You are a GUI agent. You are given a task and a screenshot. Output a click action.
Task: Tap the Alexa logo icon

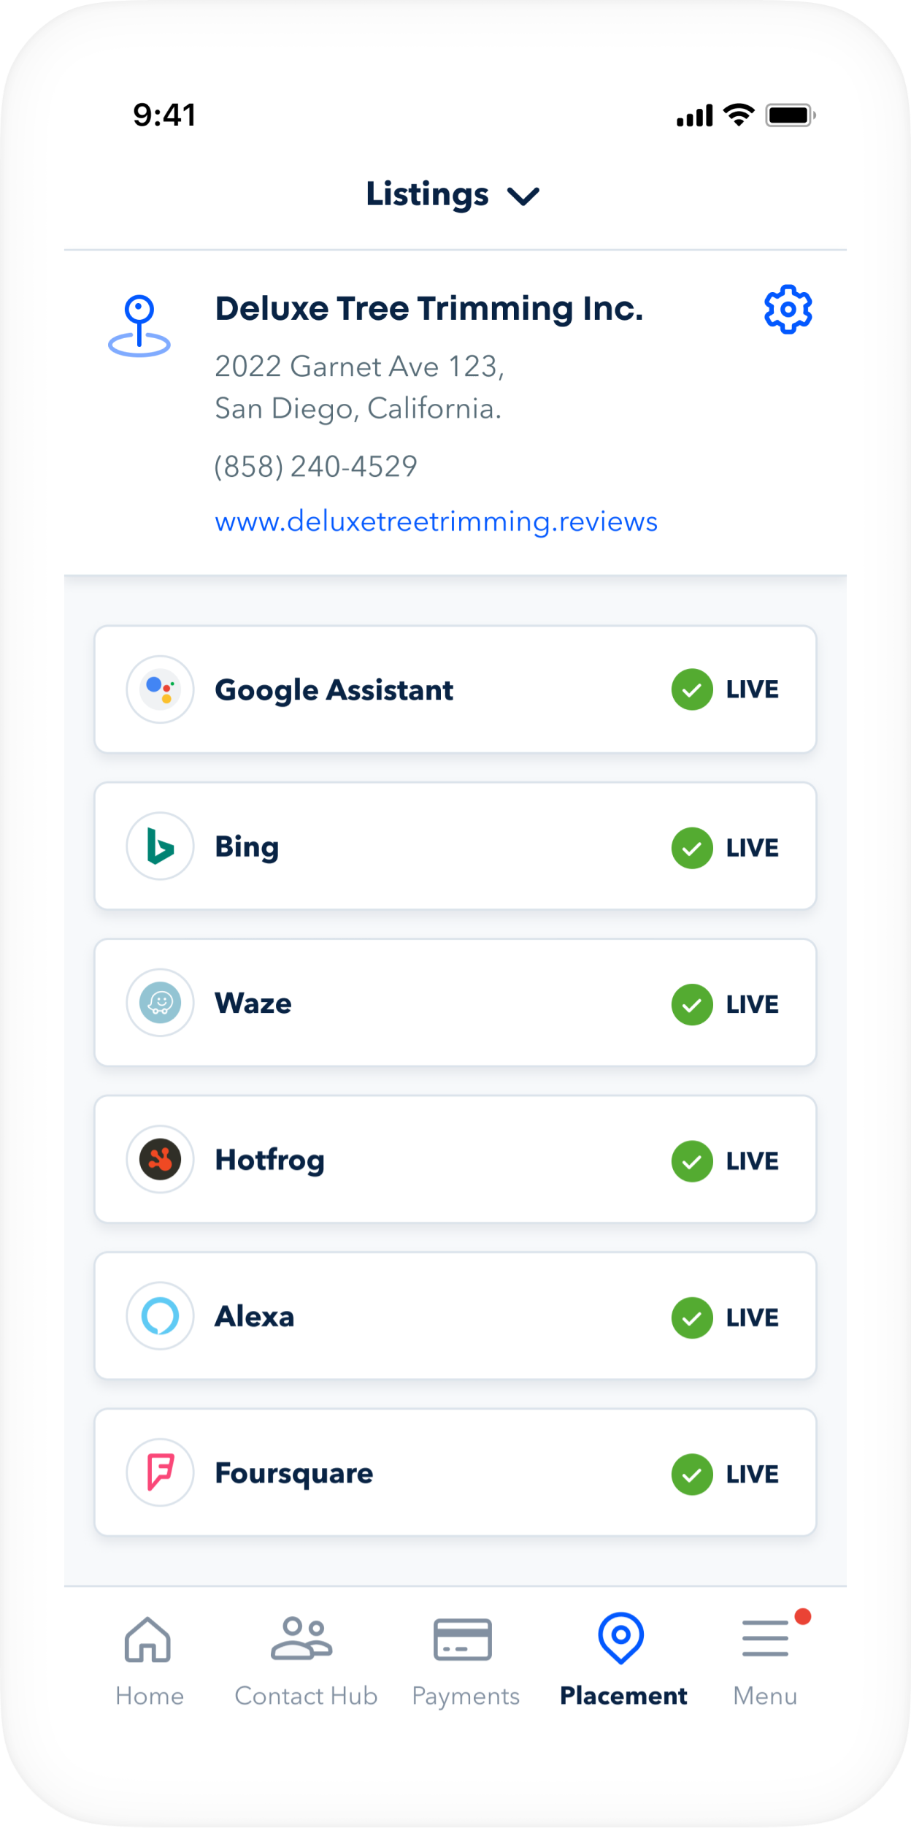point(160,1316)
